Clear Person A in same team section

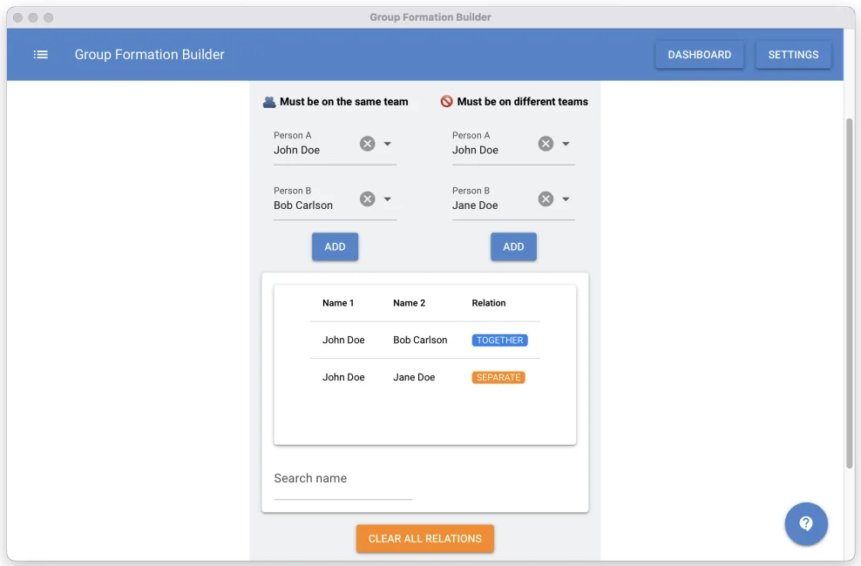pos(368,144)
